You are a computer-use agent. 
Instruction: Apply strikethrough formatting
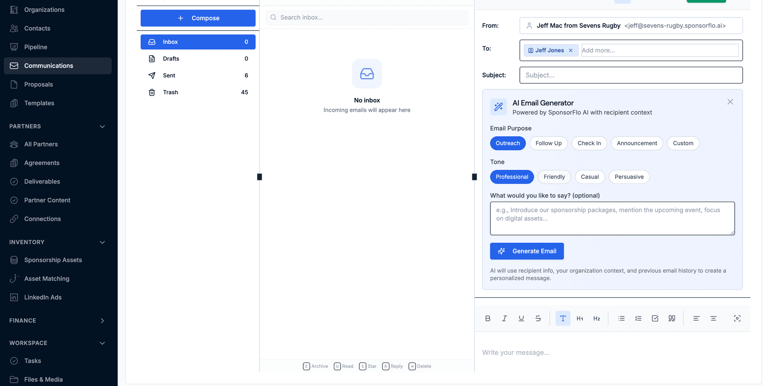[538, 318]
